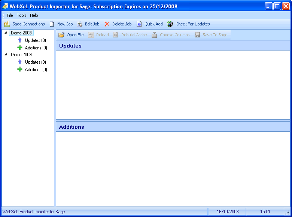Open the Tools menu
292x217 pixels.
coord(22,15)
